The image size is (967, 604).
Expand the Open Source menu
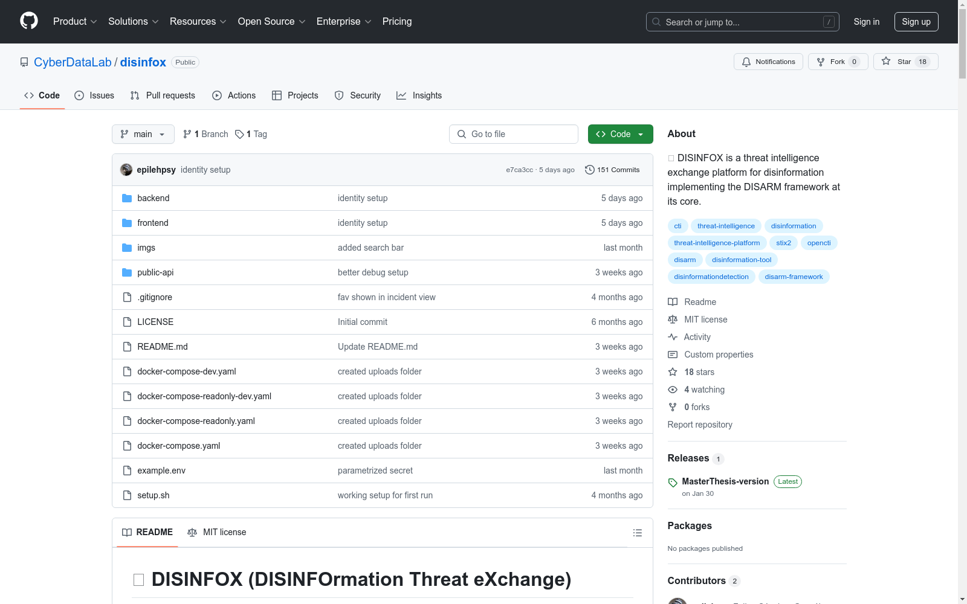[272, 22]
